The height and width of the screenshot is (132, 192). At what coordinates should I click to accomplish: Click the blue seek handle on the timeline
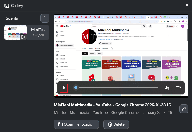[76, 88]
